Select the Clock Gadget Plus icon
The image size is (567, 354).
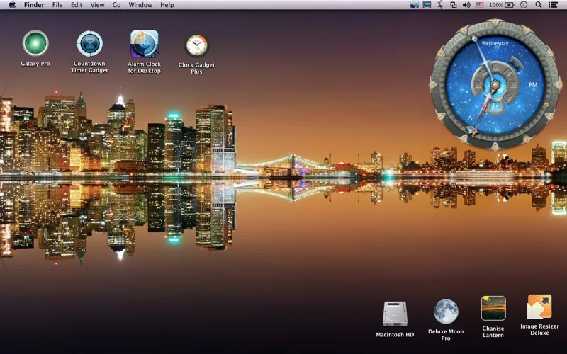coord(197,45)
